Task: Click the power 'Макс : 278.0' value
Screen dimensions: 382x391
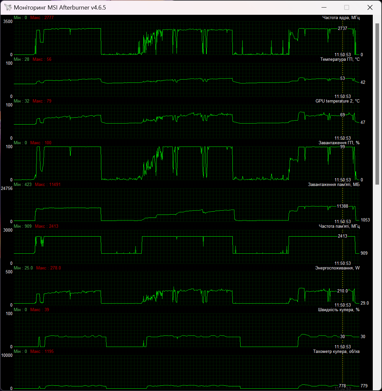Action: [x=48, y=268]
